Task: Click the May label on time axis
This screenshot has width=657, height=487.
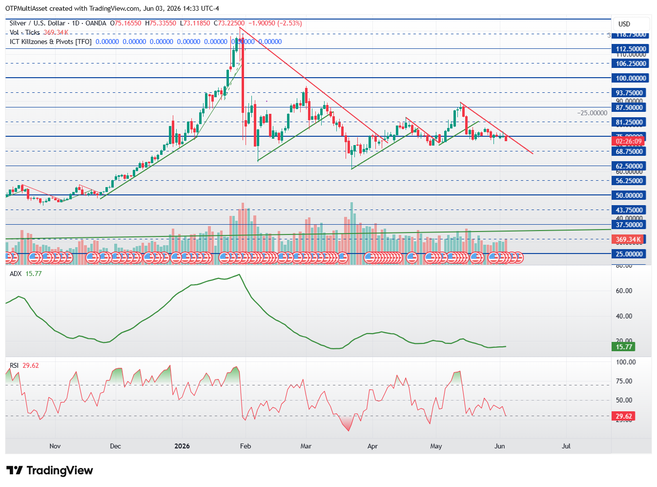Action: coord(436,446)
